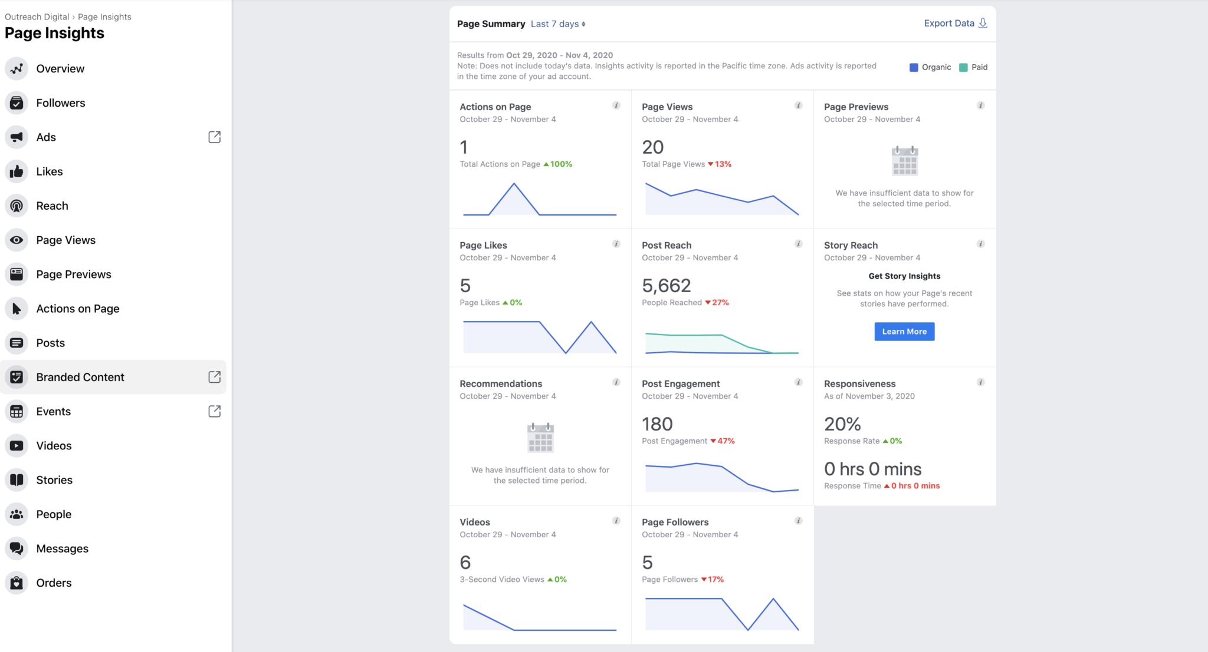Select the Stories icon in the sidebar
The height and width of the screenshot is (652, 1208).
click(x=17, y=479)
